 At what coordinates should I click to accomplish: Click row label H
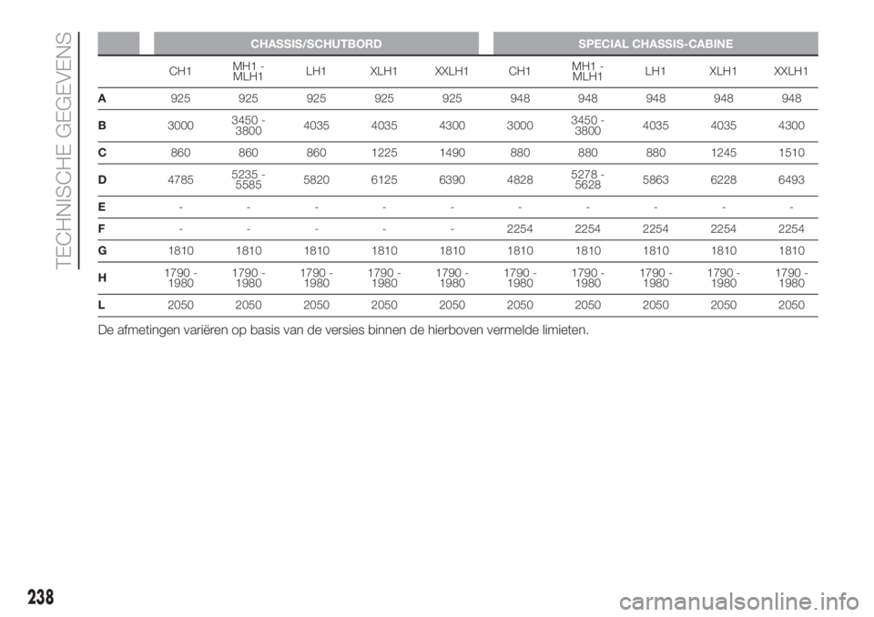tap(102, 278)
